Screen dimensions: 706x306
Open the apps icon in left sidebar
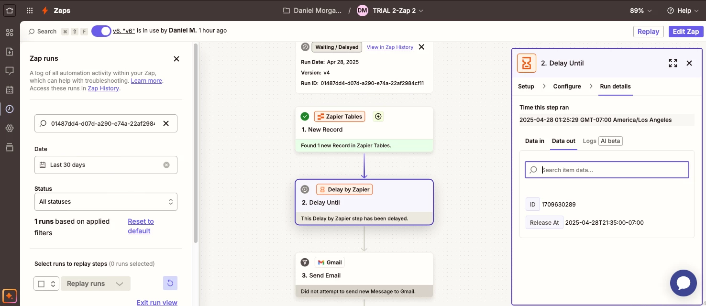point(10,33)
